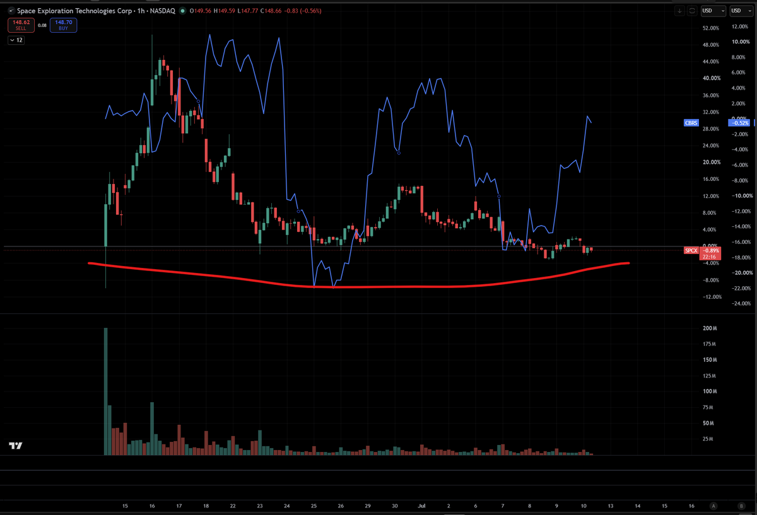Click the down-arrow icon beside the USD dropdowns

click(x=679, y=11)
